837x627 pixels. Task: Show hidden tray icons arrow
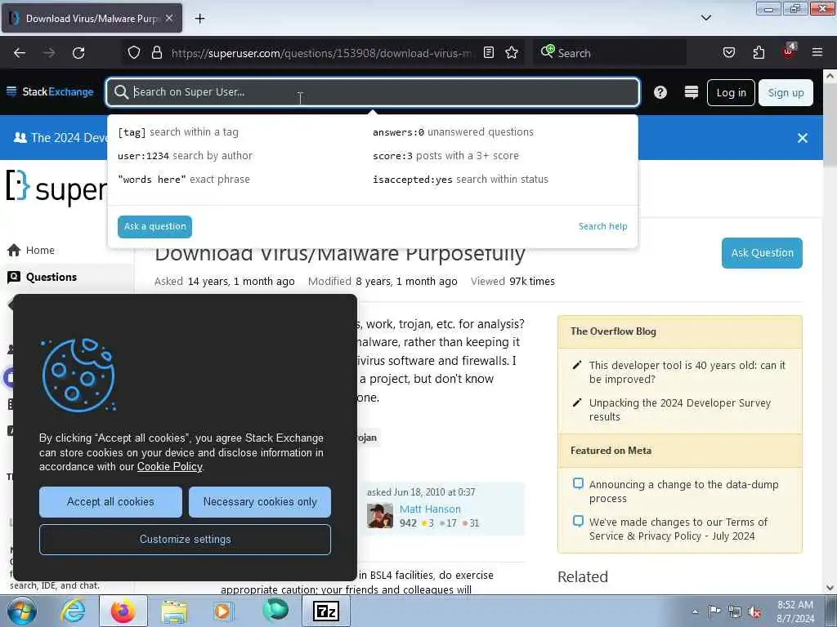[x=695, y=612]
